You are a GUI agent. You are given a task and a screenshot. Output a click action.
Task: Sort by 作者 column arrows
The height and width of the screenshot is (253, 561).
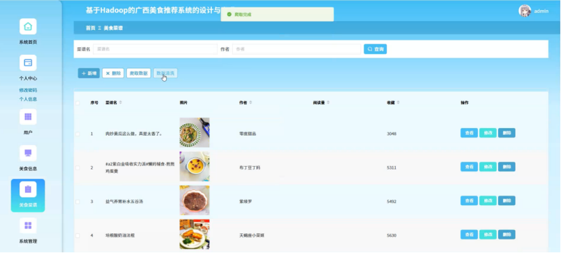(x=250, y=103)
